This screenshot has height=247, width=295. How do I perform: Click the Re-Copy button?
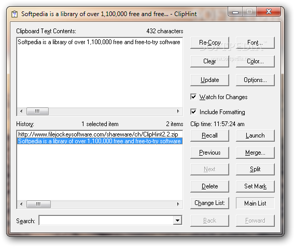[209, 43]
